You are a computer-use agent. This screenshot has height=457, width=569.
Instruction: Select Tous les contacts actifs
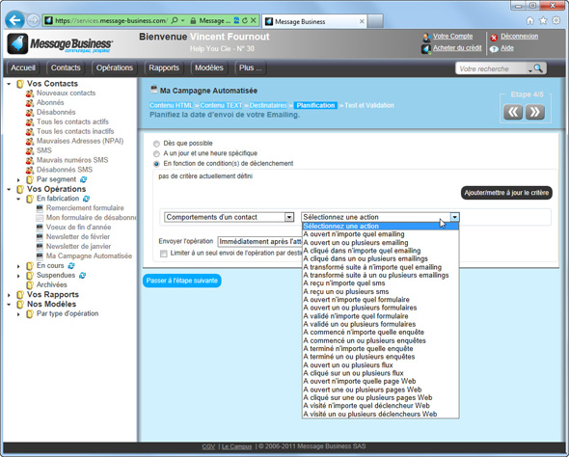pyautogui.click(x=72, y=121)
